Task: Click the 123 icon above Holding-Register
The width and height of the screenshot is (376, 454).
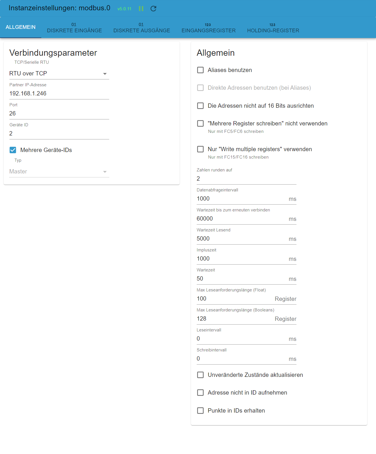Action: coord(273,25)
